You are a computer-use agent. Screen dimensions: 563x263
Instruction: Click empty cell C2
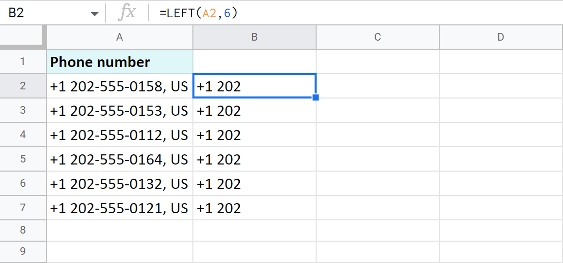(x=377, y=86)
